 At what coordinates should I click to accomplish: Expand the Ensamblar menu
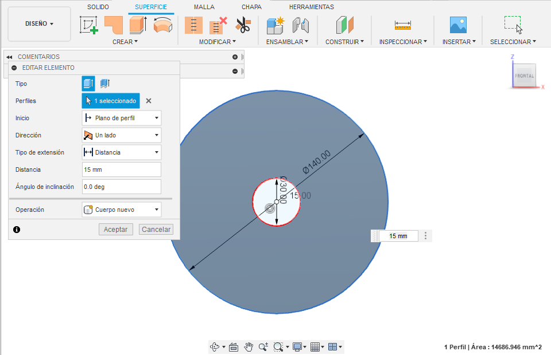[287, 42]
